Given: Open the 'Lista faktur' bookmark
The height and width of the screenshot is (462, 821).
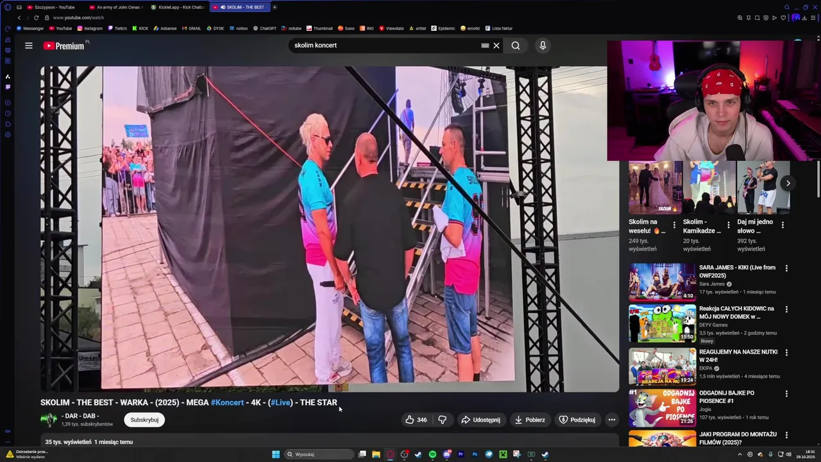Looking at the screenshot, I should (498, 28).
